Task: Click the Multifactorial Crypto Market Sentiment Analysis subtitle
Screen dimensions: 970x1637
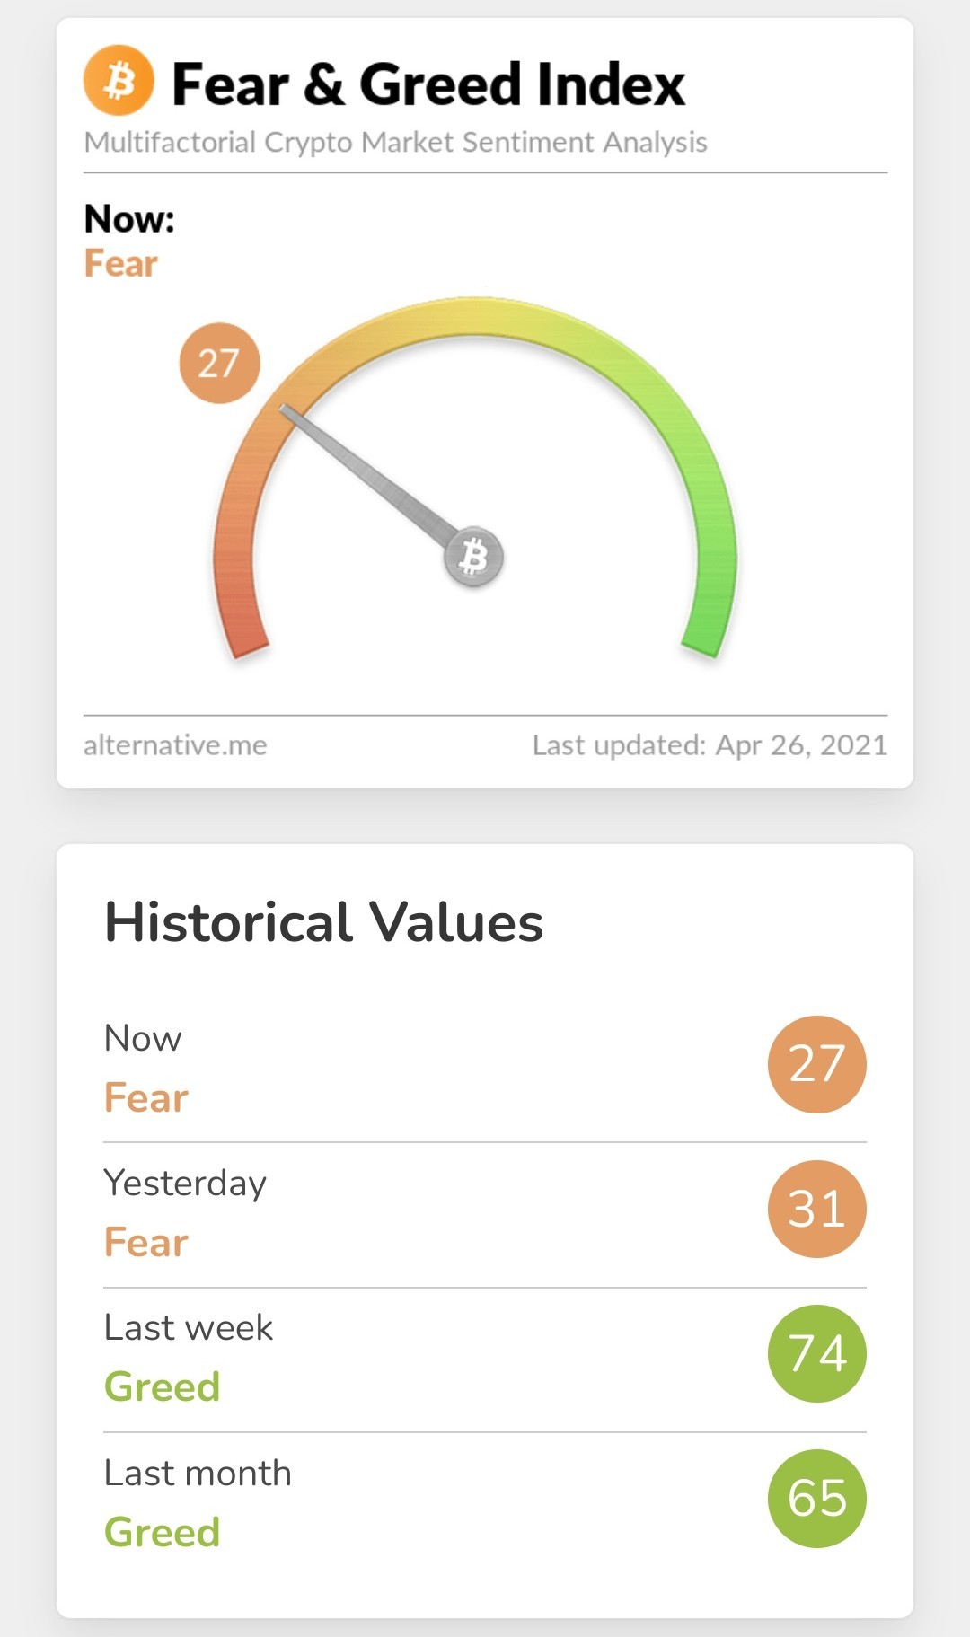Action: click(395, 142)
